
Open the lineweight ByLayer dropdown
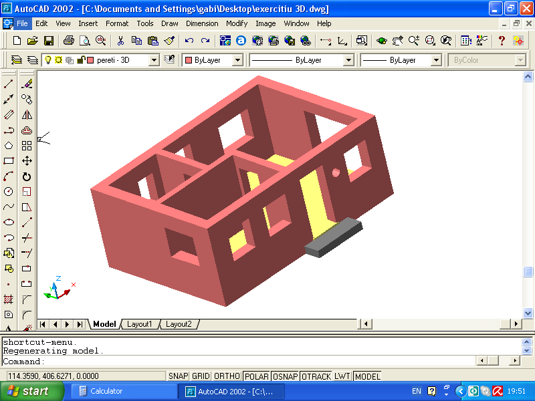click(435, 60)
